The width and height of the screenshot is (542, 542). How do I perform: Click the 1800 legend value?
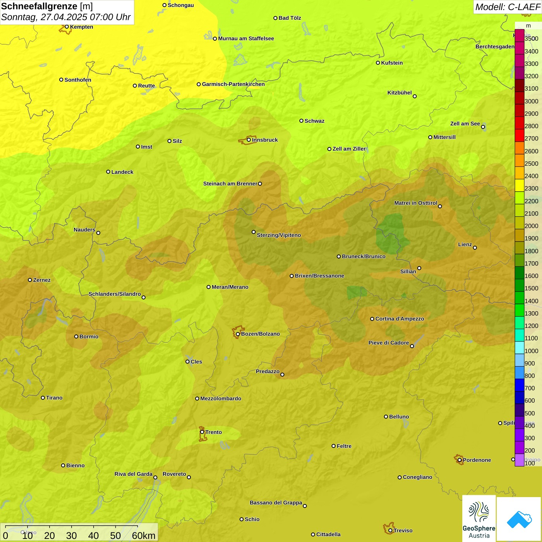click(531, 251)
